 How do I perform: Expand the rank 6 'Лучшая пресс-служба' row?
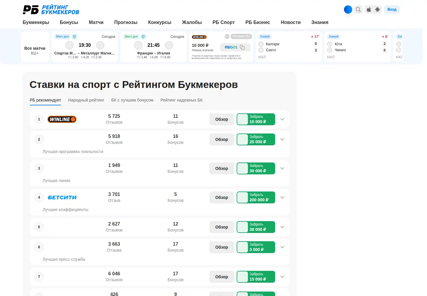point(282,247)
